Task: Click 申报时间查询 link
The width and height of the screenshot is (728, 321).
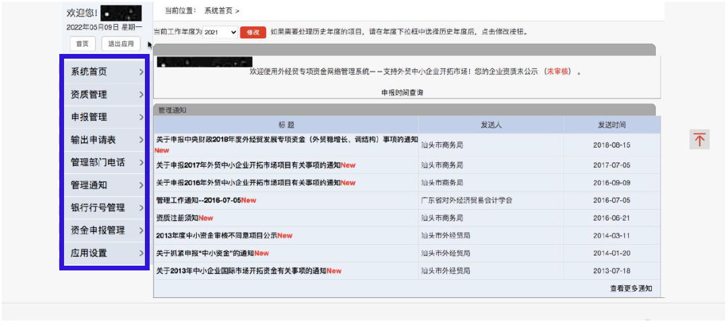Action: (x=402, y=92)
